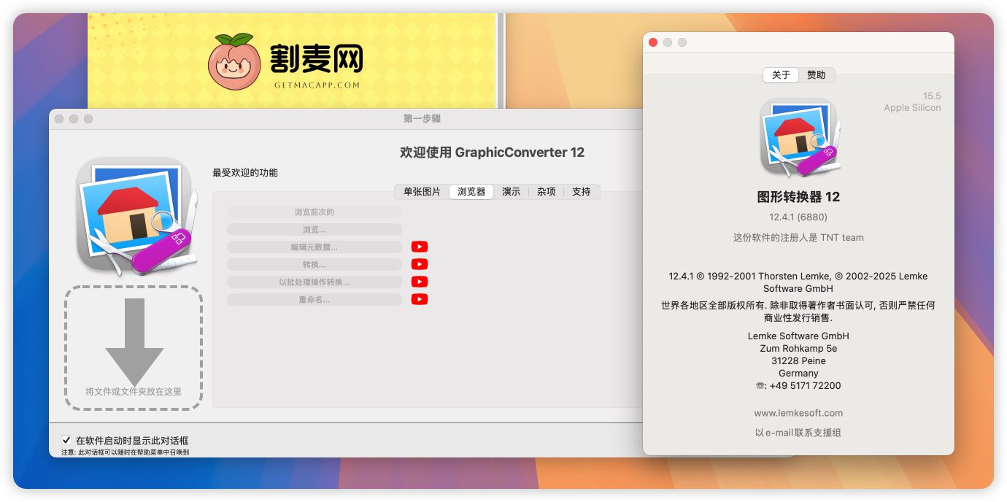
Task: Click the 以批处理操作转换... button
Action: [x=315, y=282]
